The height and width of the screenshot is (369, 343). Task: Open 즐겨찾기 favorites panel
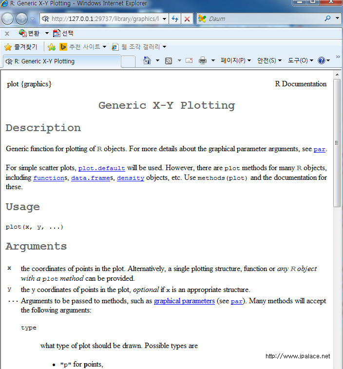click(x=21, y=47)
